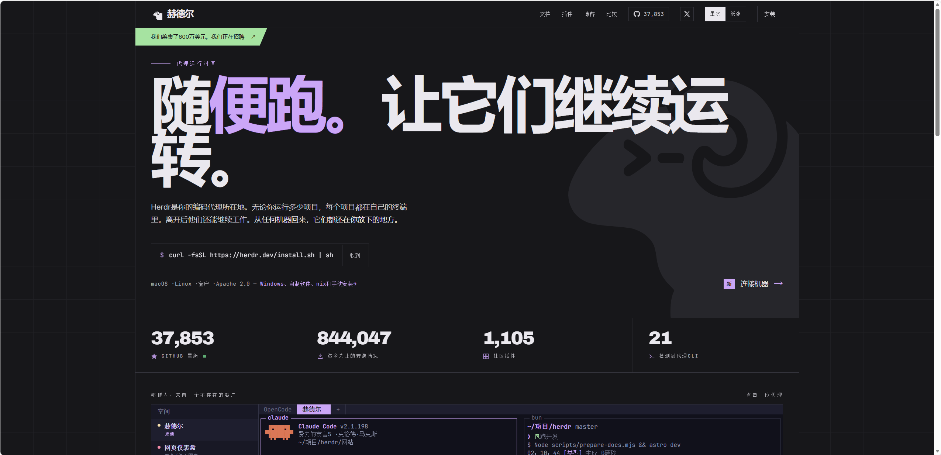Click the download icon beside 迄今为止的安装情况
This screenshot has height=455, width=941.
pos(320,356)
